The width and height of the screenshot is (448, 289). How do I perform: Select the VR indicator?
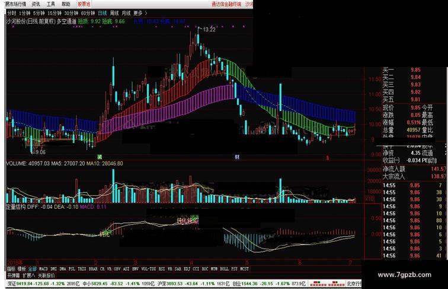110,269
